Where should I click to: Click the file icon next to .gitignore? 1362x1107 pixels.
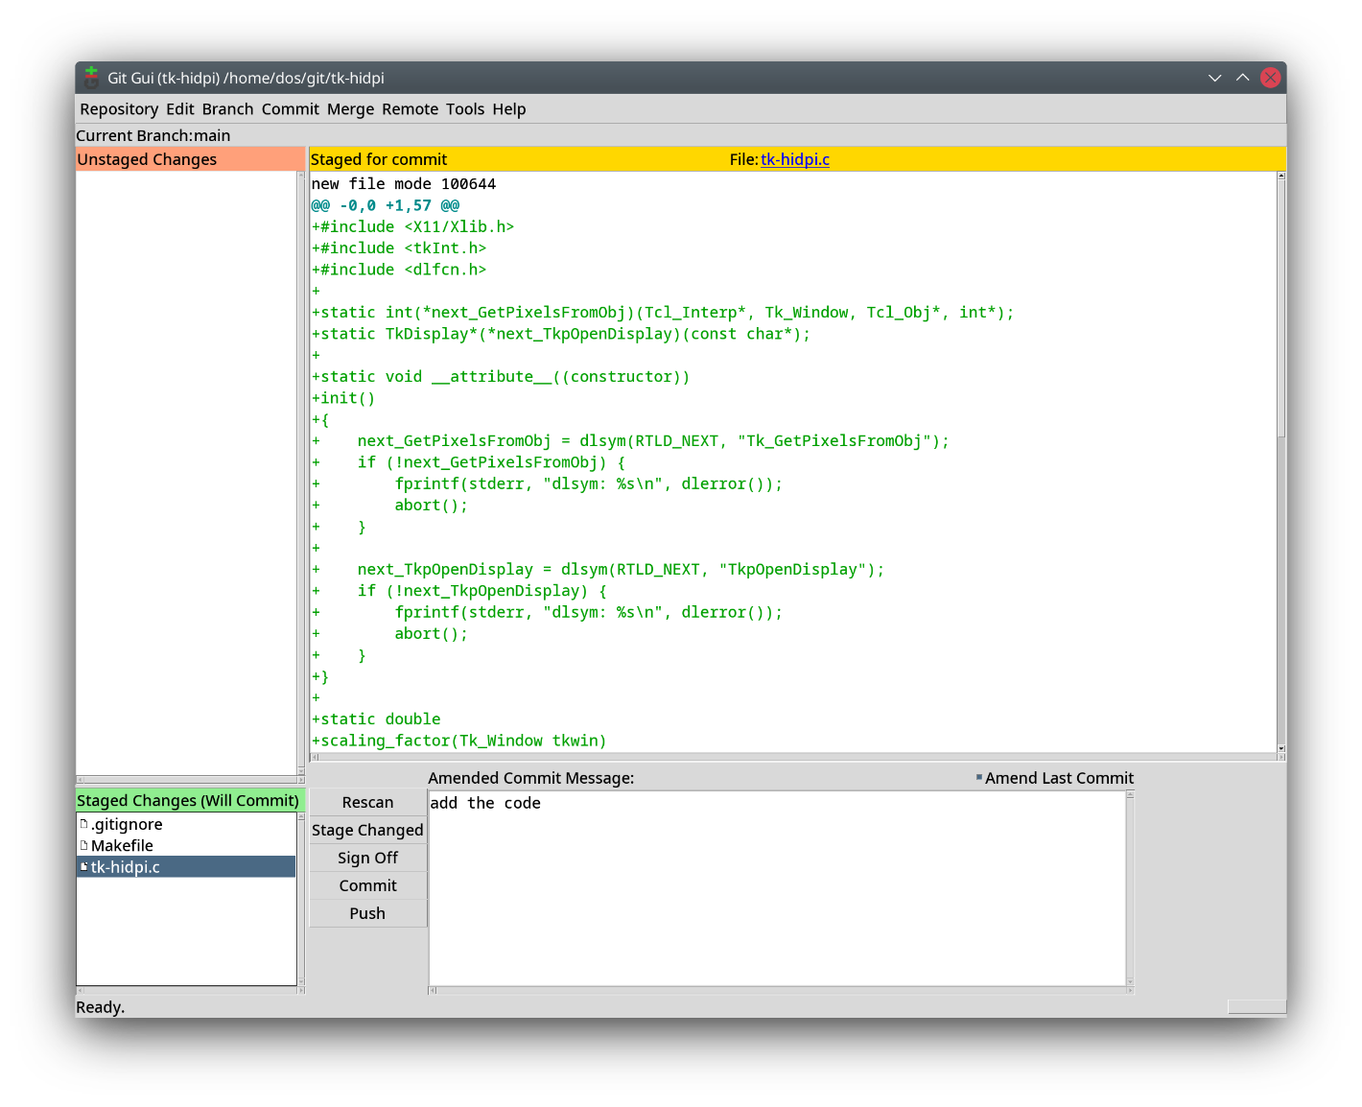coord(83,824)
